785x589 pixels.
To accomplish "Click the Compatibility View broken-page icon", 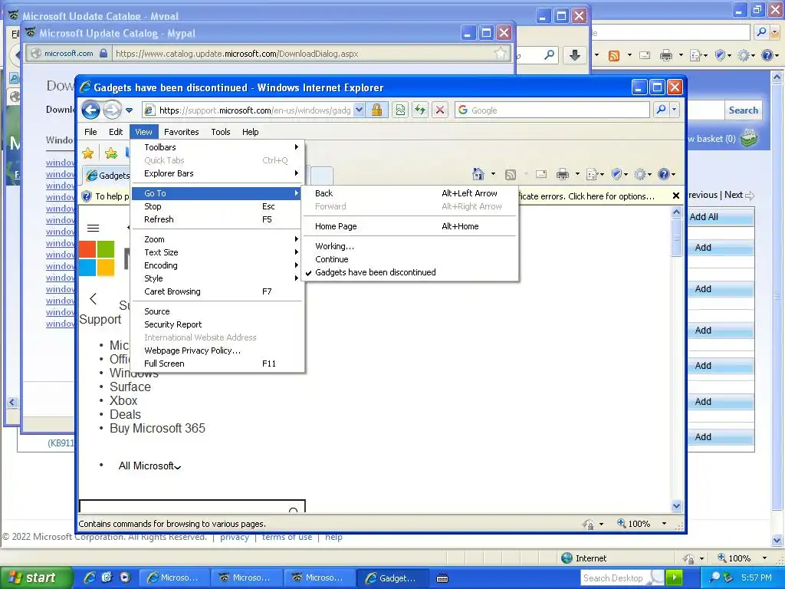I will 400,110.
